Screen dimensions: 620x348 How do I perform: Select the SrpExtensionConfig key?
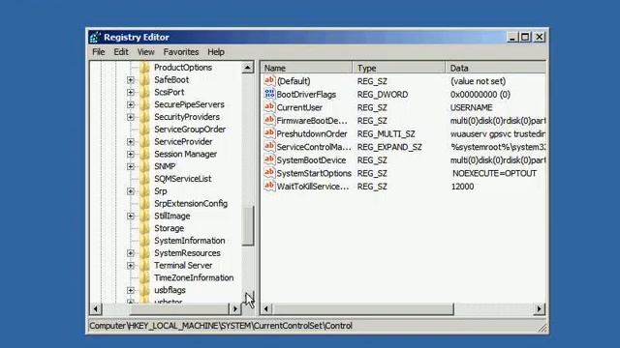pos(191,204)
